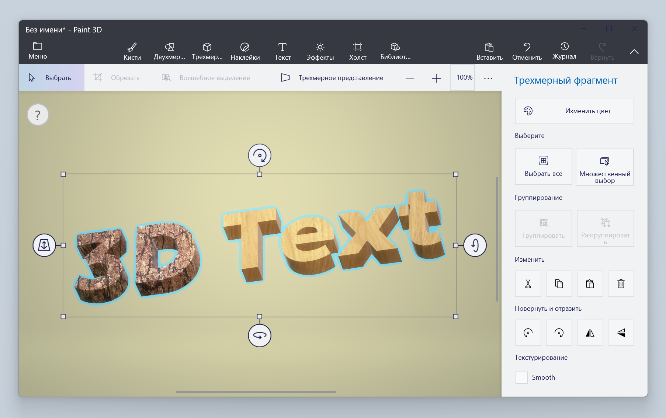Paste using the side panel clipboard icon
This screenshot has width=666, height=418.
click(590, 284)
